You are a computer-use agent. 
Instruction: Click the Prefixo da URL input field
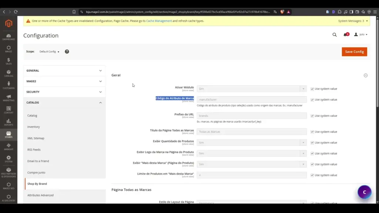(x=252, y=116)
